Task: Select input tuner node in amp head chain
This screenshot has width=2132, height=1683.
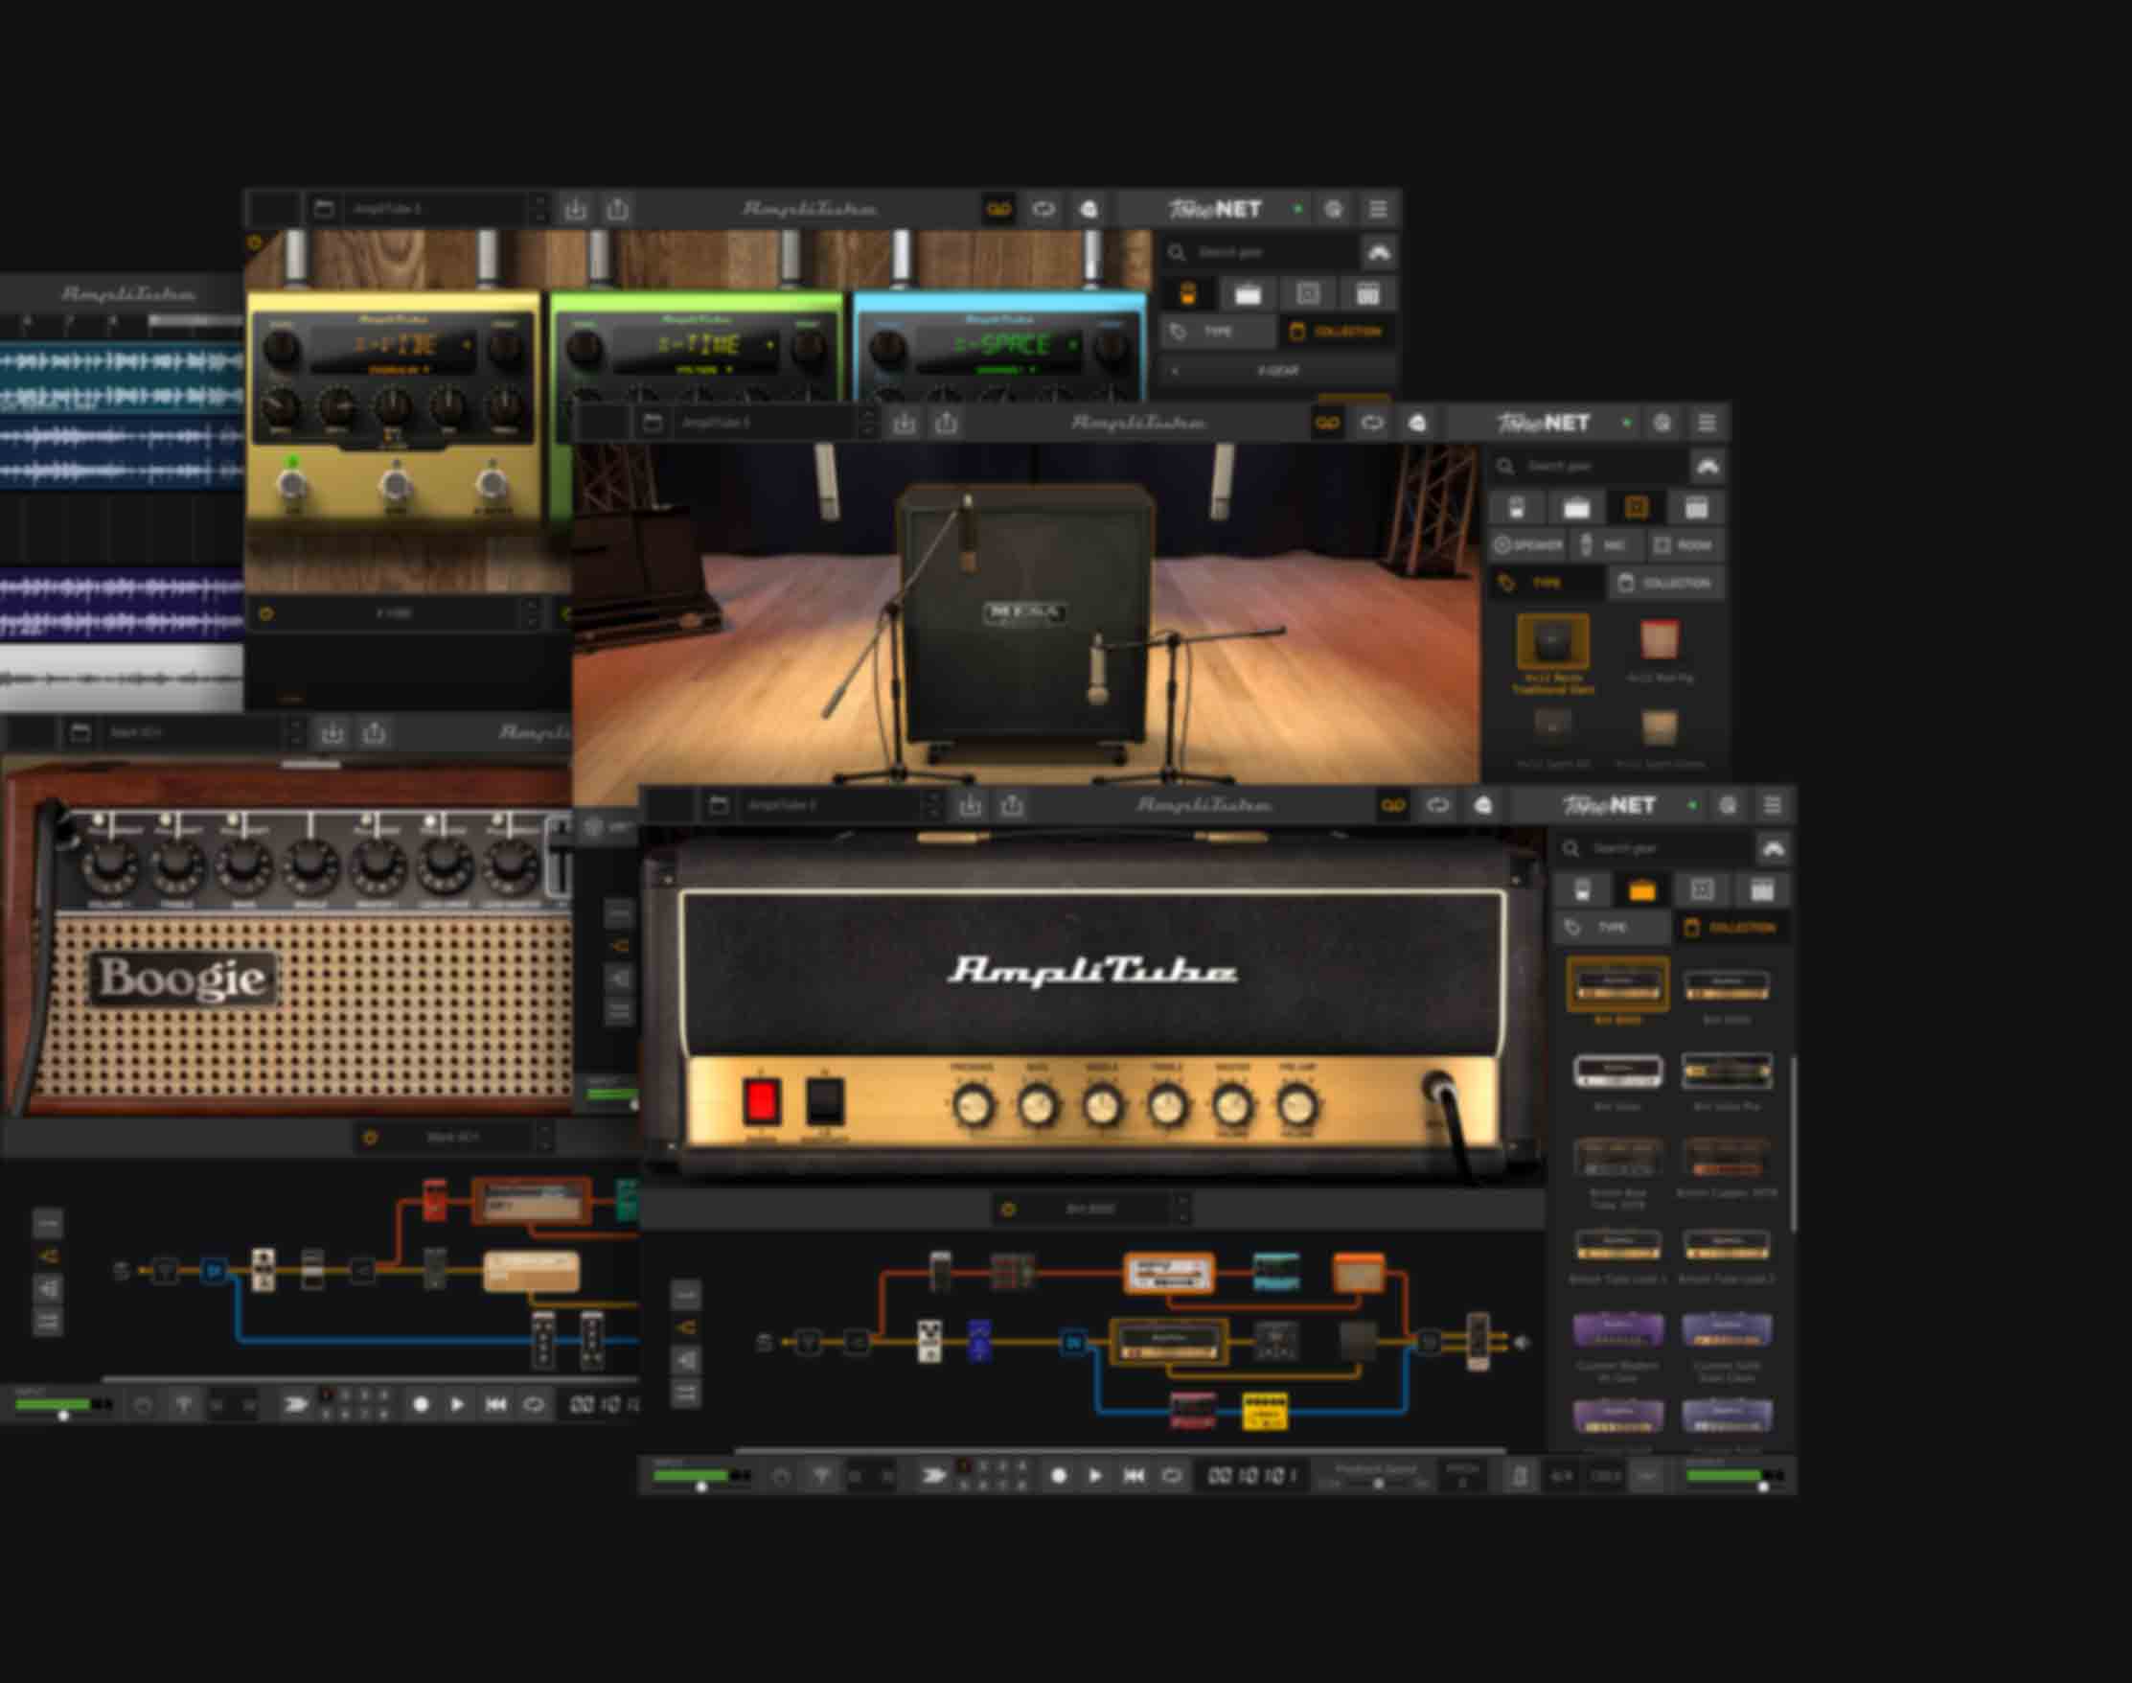Action: (808, 1341)
